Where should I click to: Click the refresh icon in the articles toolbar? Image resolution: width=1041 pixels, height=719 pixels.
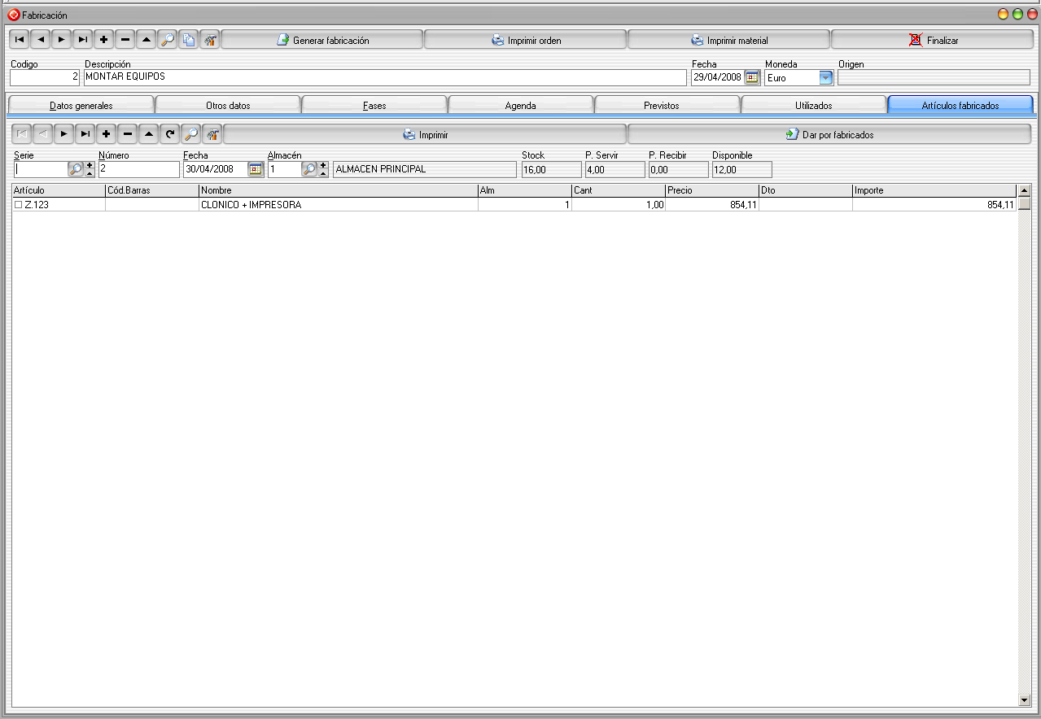[x=170, y=134]
